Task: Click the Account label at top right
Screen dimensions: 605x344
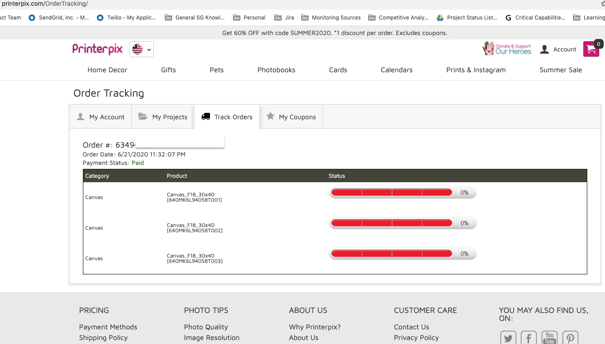Action: point(564,49)
